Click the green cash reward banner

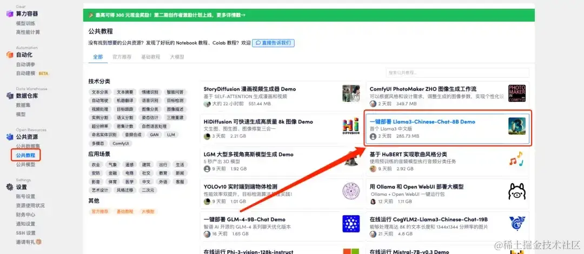[x=309, y=15]
